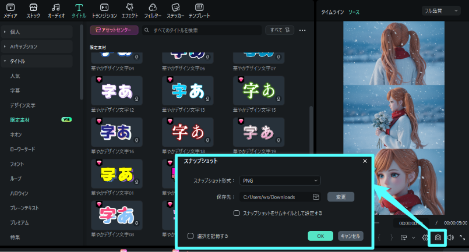Viewport: 469px width, 252px height.
Task: Select ループ category in sidebar
Action: pyautogui.click(x=16, y=179)
